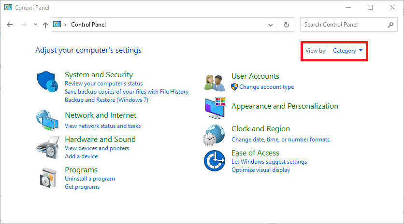
Task: Click Control Panel text in address bar
Action: pyautogui.click(x=88, y=25)
